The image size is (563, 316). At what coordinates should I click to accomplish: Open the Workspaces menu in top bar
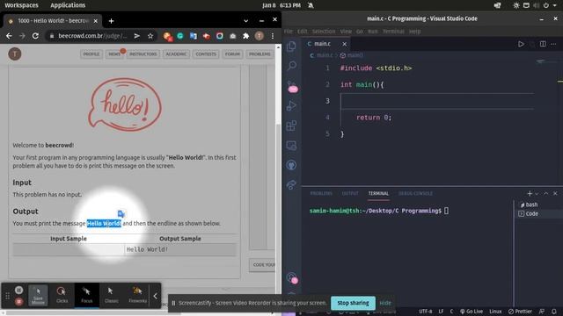(21, 5)
